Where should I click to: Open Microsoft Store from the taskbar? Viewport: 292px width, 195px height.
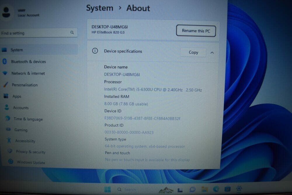pos(227,189)
